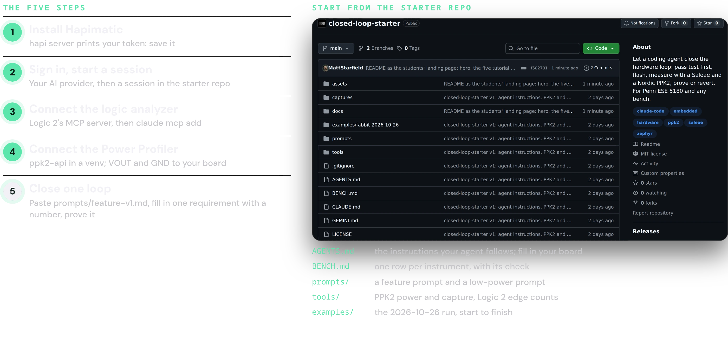Open the 2 Commits history link
The height and width of the screenshot is (337, 728).
pyautogui.click(x=598, y=68)
